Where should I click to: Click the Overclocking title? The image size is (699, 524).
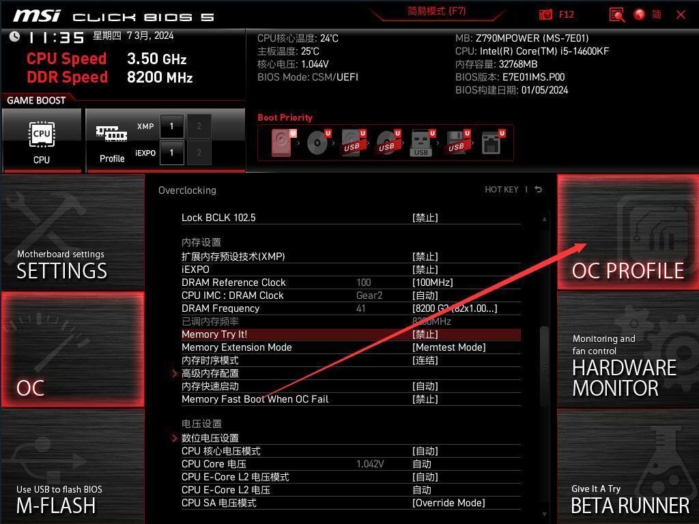tap(187, 190)
